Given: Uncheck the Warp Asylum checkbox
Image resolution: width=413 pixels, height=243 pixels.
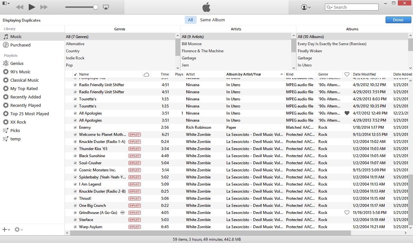Looking at the screenshot, I should pos(75,227).
